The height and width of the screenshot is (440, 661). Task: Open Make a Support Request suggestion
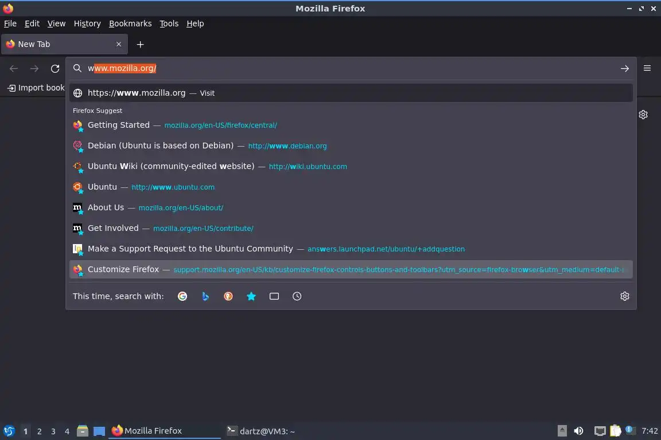[x=351, y=249]
